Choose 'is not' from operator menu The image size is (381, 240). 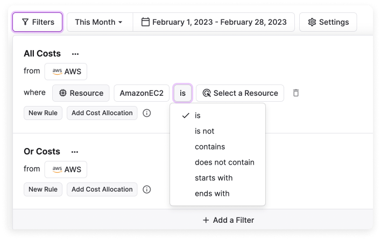coord(204,131)
